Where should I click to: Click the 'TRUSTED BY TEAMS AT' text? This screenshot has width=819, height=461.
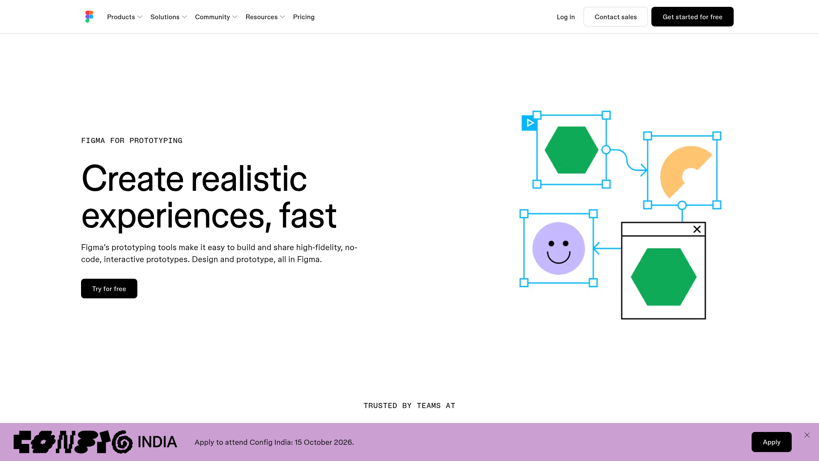point(409,406)
